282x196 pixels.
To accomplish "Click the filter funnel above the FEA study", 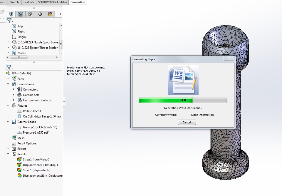I will point(9,67).
